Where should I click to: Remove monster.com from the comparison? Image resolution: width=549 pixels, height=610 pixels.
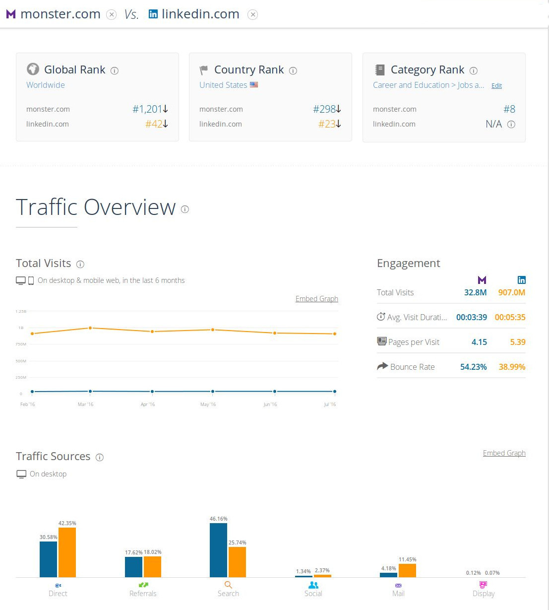[112, 14]
